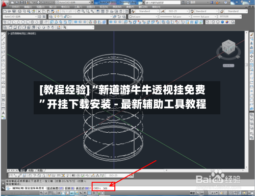Screen dimensions: 255x196
Task: Click the Text Style icon
Action: click(x=133, y=11)
